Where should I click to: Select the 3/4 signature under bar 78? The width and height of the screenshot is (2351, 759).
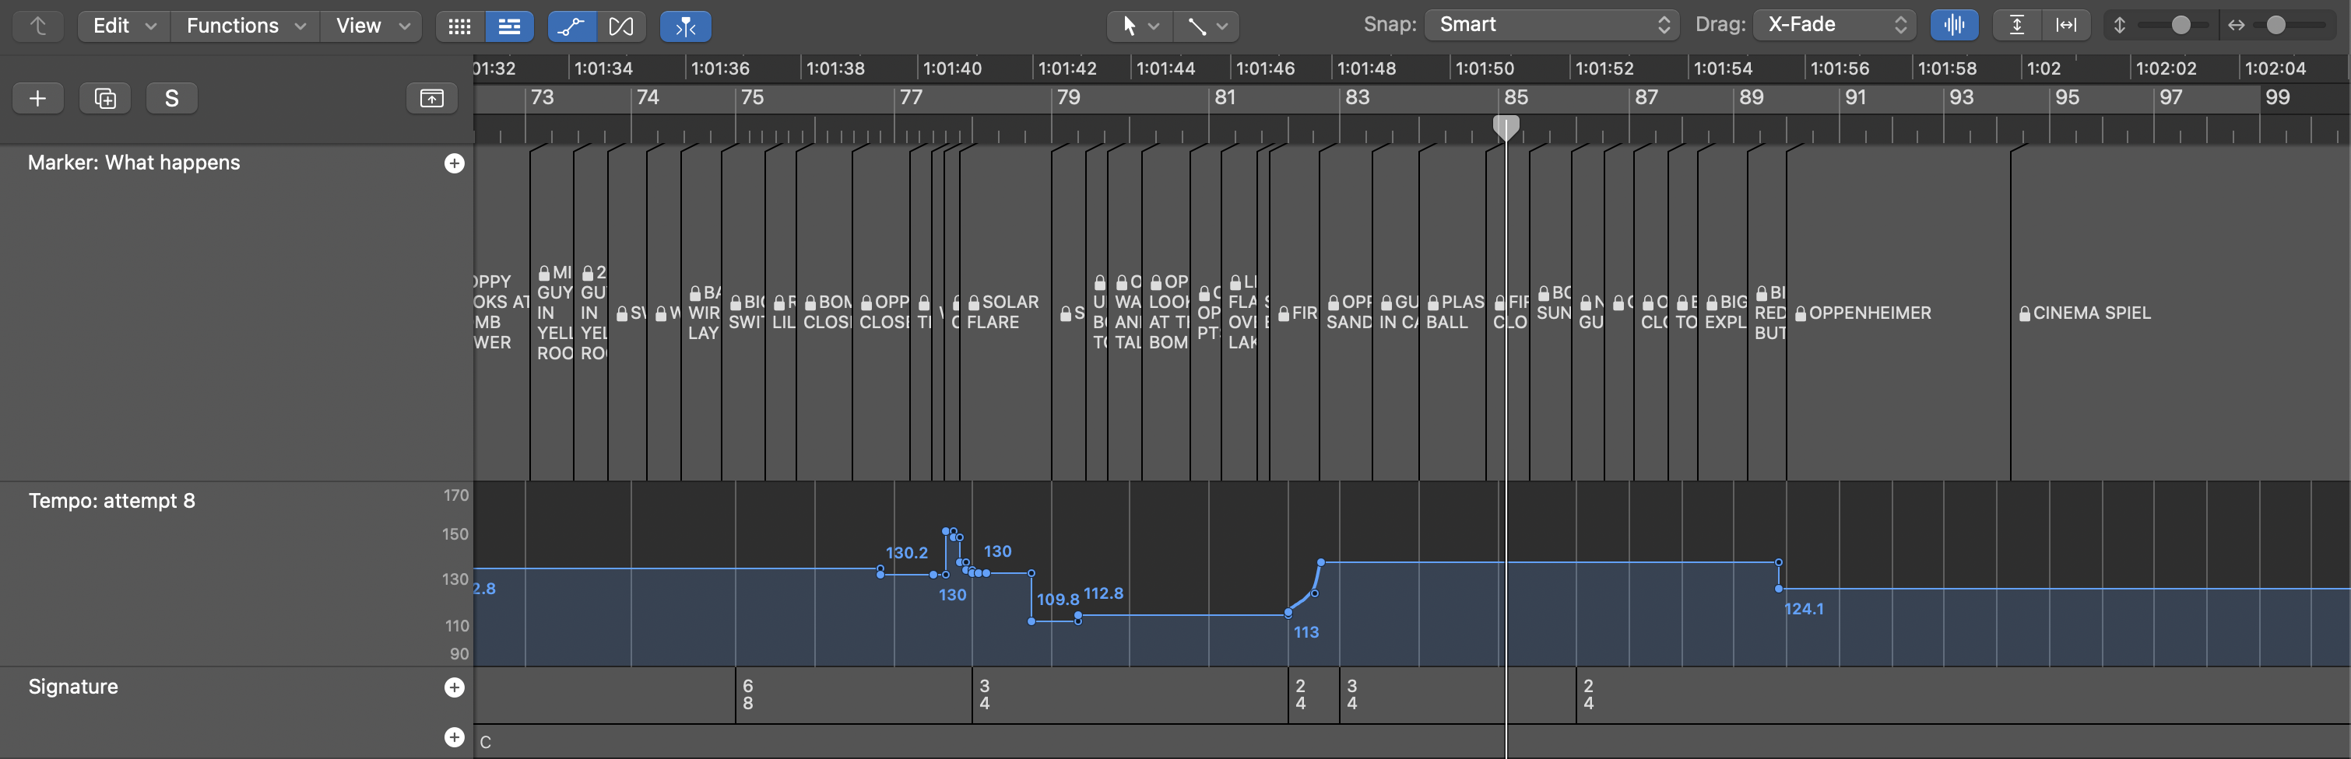tap(984, 694)
